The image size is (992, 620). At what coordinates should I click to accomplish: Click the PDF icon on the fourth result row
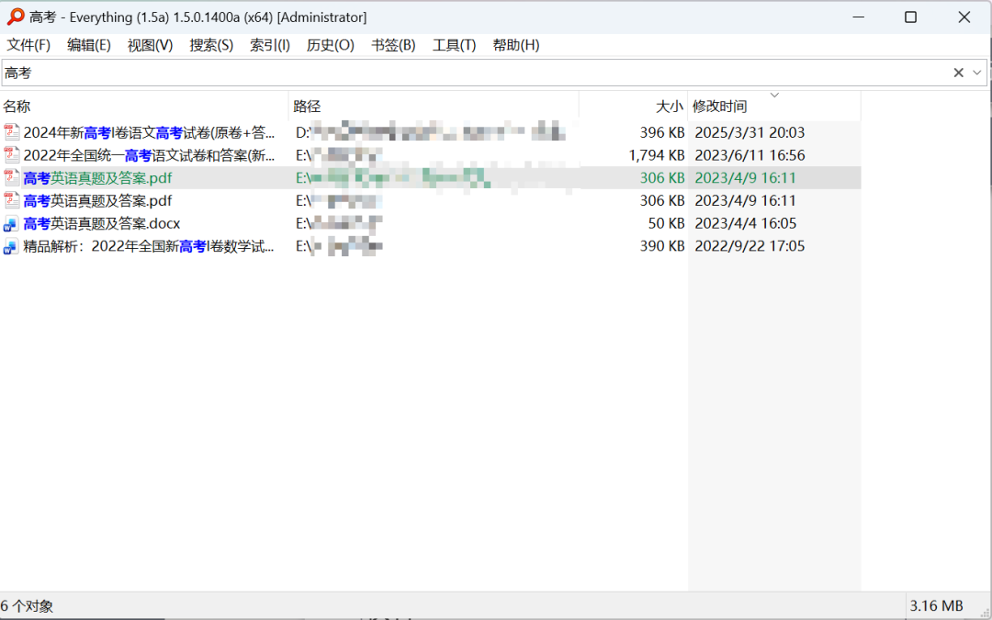[11, 200]
